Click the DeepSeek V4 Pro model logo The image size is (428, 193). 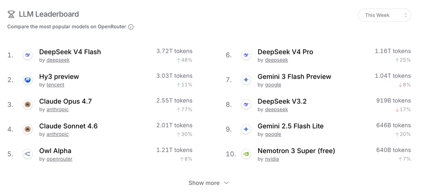point(246,55)
